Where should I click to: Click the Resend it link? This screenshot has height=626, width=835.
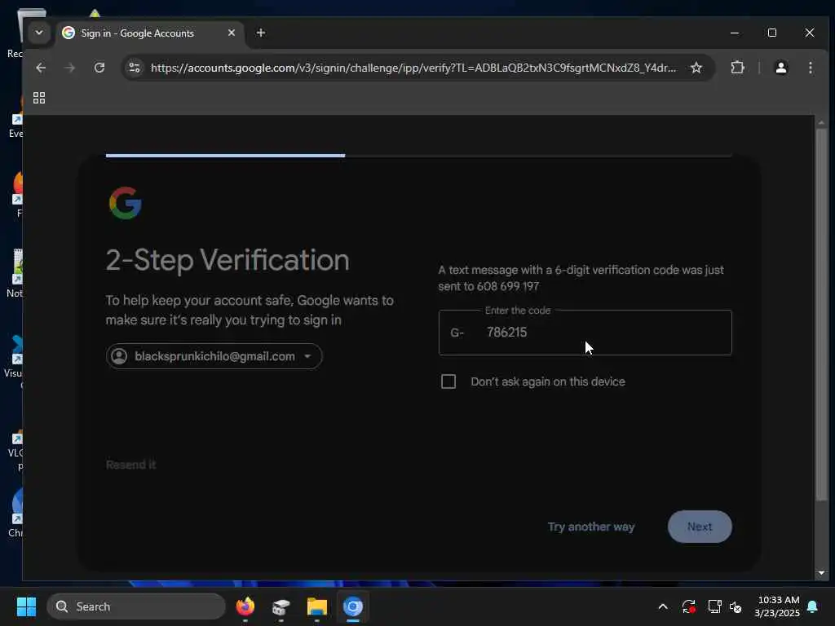[130, 465]
